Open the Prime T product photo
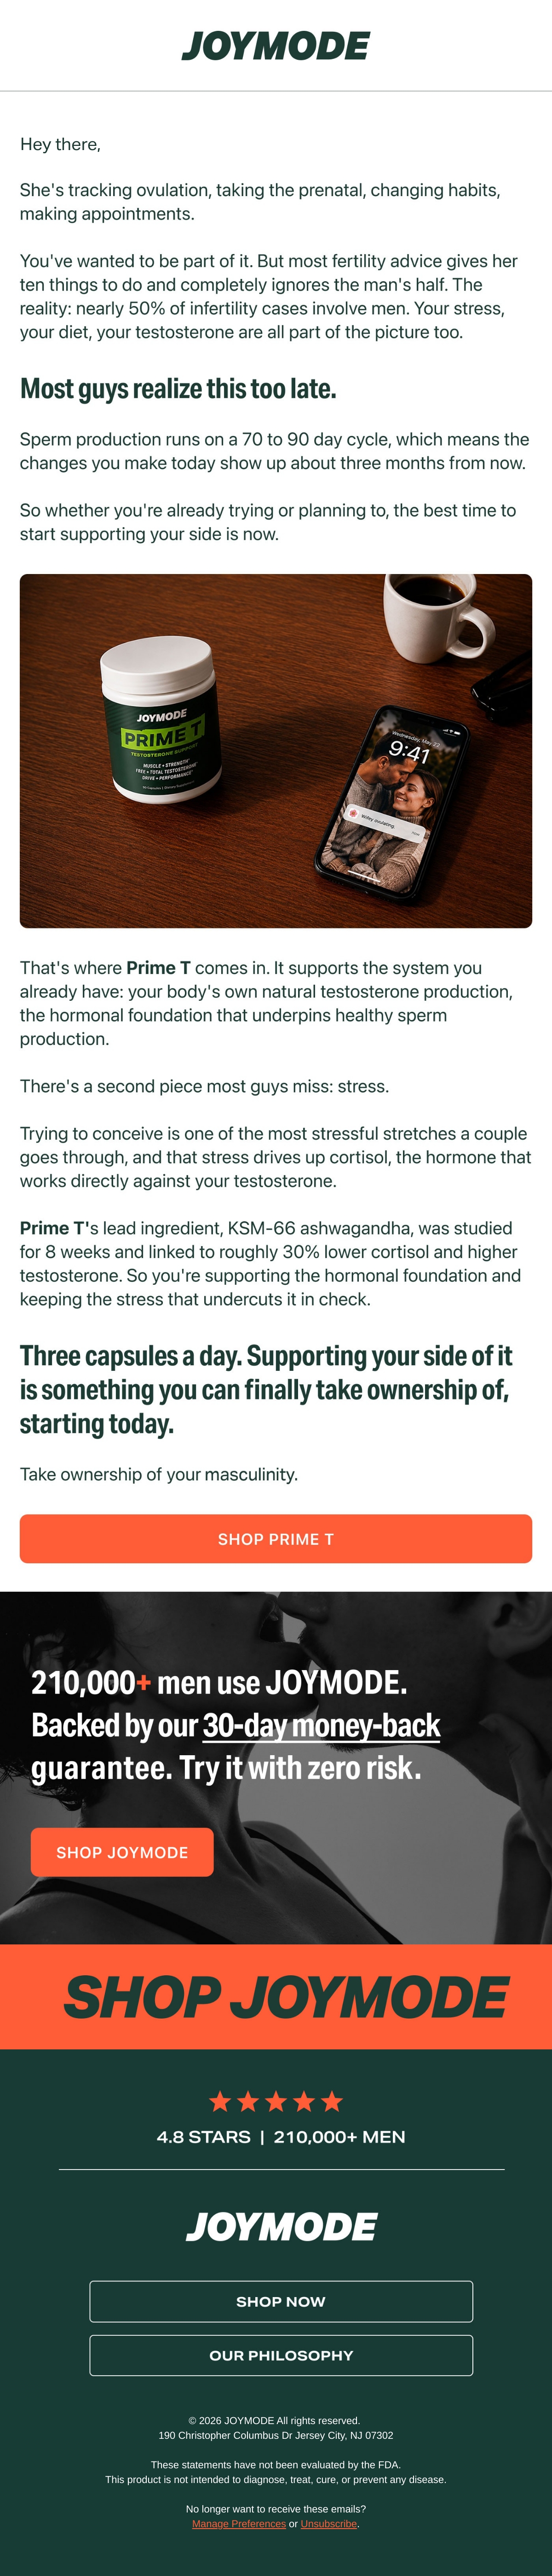Image resolution: width=552 pixels, height=2576 pixels. pyautogui.click(x=276, y=751)
